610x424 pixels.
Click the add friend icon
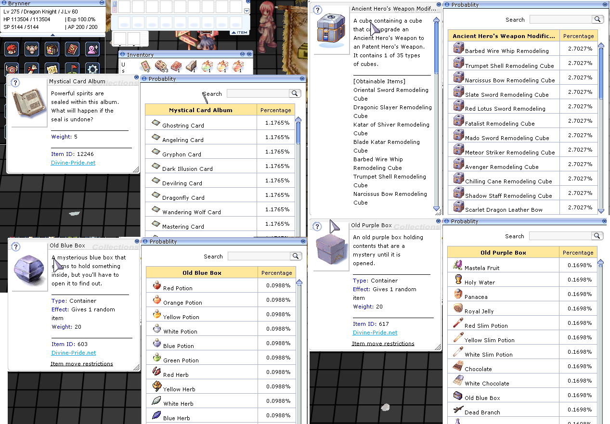(92, 49)
